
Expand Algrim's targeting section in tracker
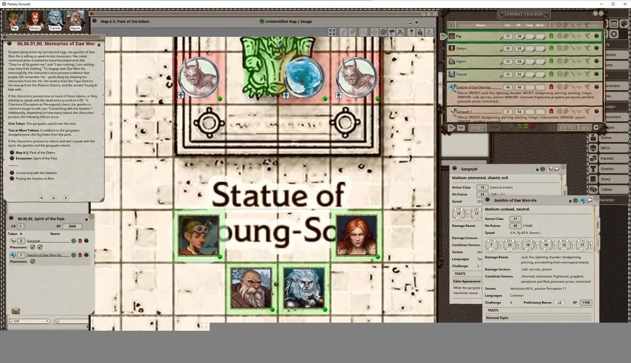(x=559, y=61)
